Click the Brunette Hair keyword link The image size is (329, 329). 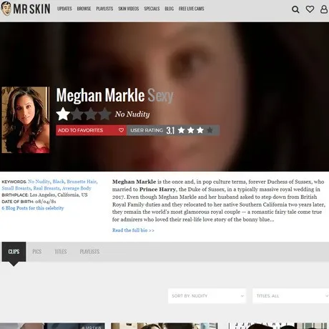[82, 182]
